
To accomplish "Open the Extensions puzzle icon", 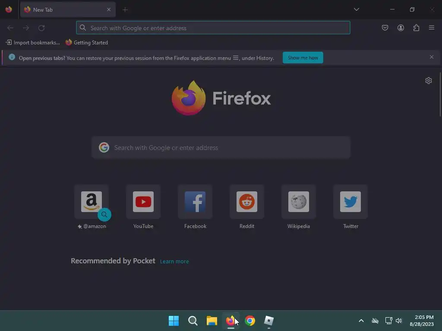I will [416, 28].
